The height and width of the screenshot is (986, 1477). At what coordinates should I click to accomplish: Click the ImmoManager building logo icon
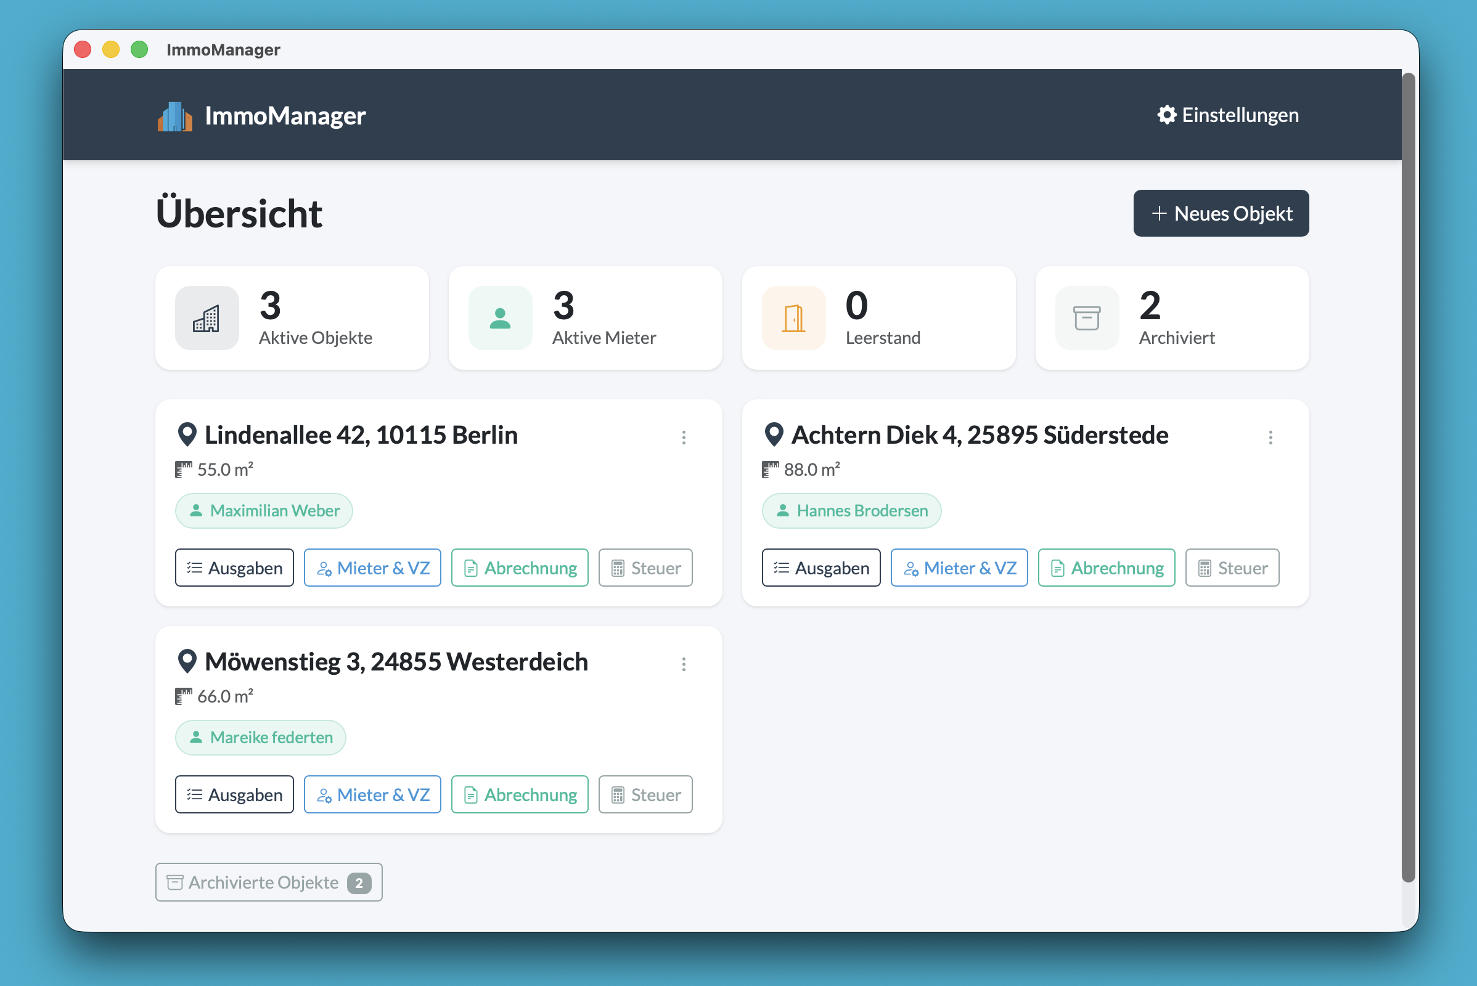[175, 116]
